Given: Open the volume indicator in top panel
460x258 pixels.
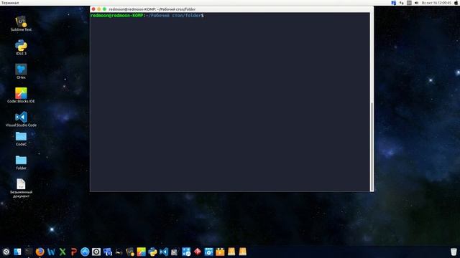Looking at the screenshot, I should click(x=417, y=3).
